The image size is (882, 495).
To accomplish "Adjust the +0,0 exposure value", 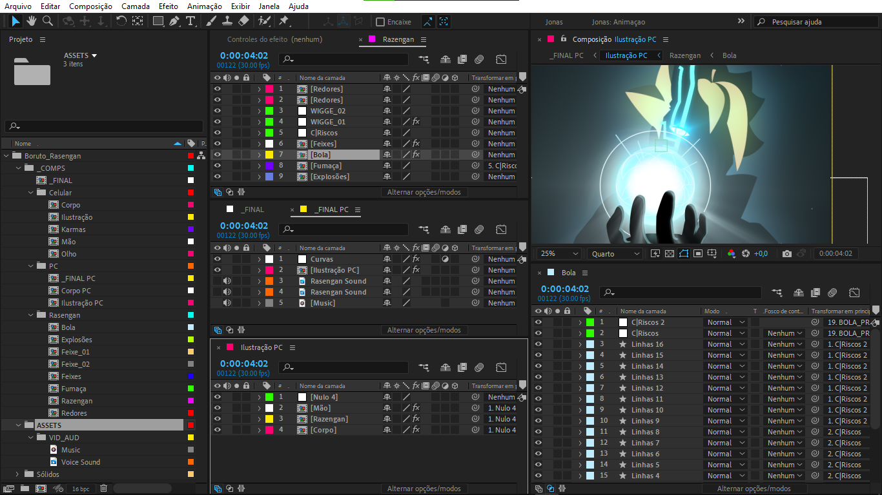I will tap(761, 254).
